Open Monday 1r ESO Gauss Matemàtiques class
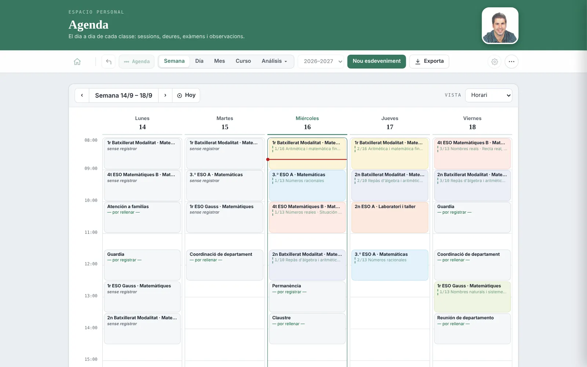587x367 pixels. pos(142,297)
